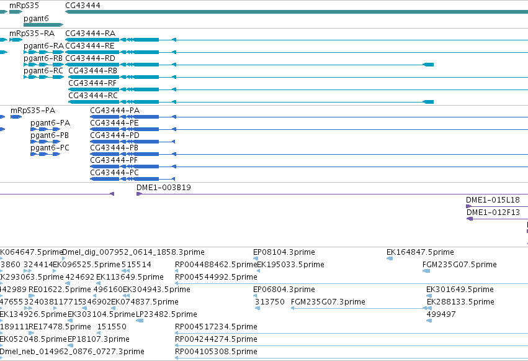Select transcript CG43444-RA
This screenshot has height=361, width=528.
coord(90,34)
